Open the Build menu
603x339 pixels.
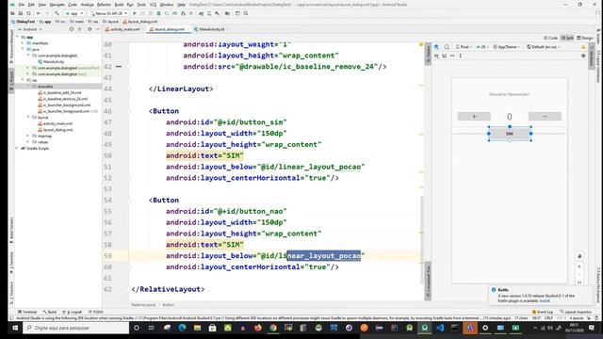119,5
